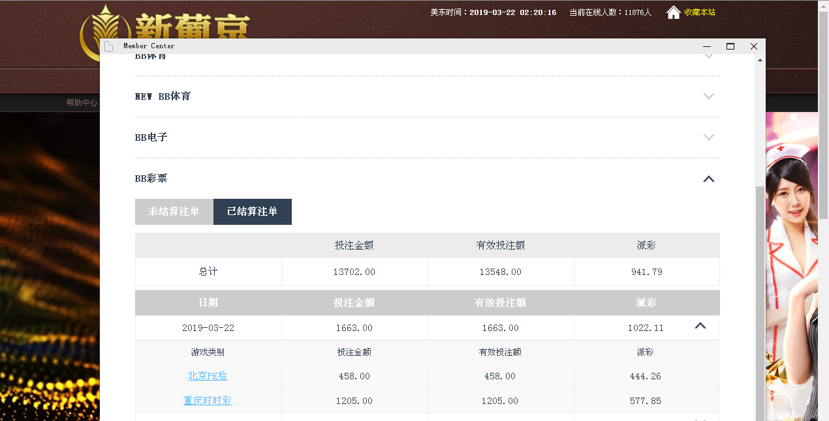Expand the partially visible BB体育 row at top
The height and width of the screenshot is (421, 829).
(709, 57)
